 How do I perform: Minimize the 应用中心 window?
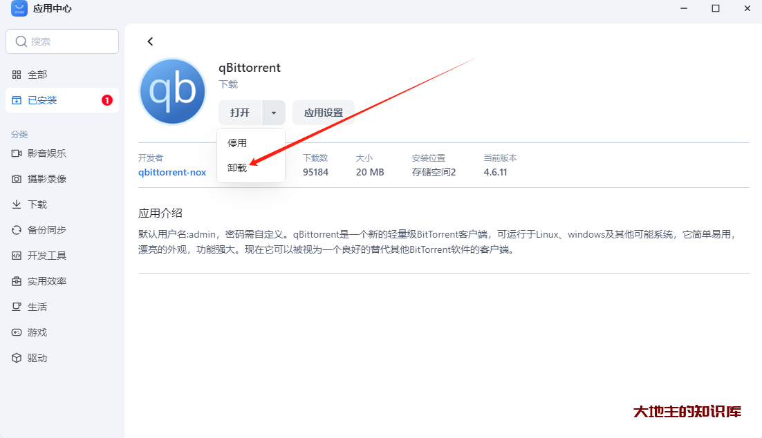point(684,8)
